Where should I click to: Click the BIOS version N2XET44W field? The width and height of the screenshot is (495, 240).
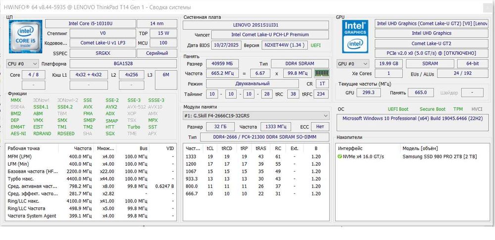pyautogui.click(x=285, y=45)
